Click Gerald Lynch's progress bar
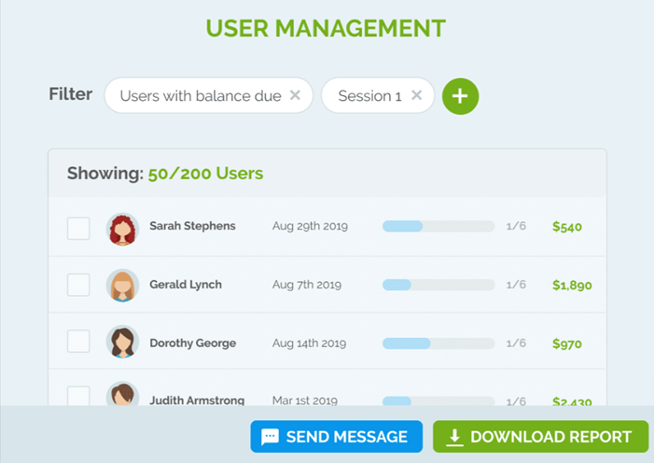Image resolution: width=654 pixels, height=463 pixels. tap(438, 285)
